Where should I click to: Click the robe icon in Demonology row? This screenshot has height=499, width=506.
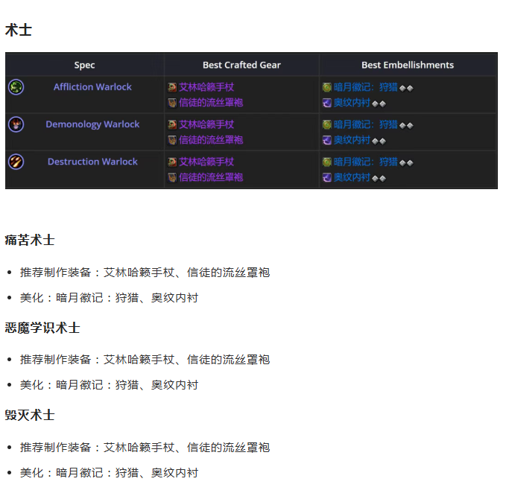172,140
